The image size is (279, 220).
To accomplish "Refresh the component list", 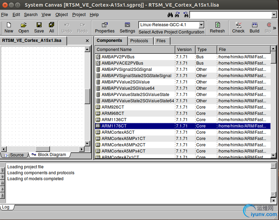I will point(217,28).
